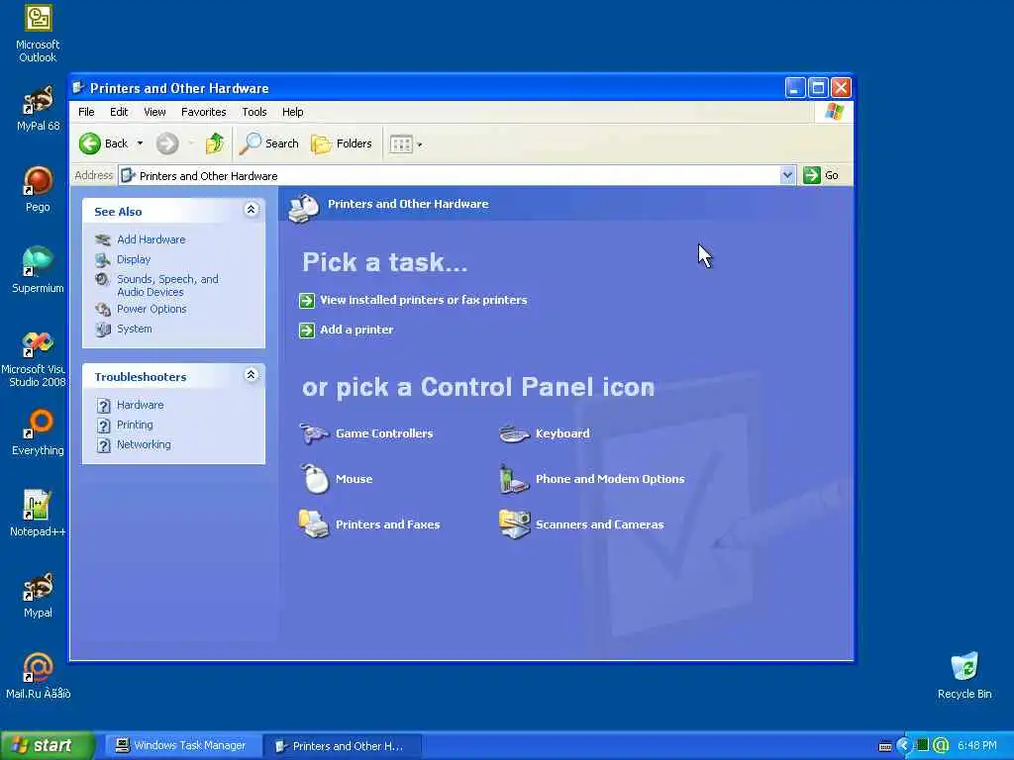
Task: Open Add Hardware link
Action: point(151,239)
